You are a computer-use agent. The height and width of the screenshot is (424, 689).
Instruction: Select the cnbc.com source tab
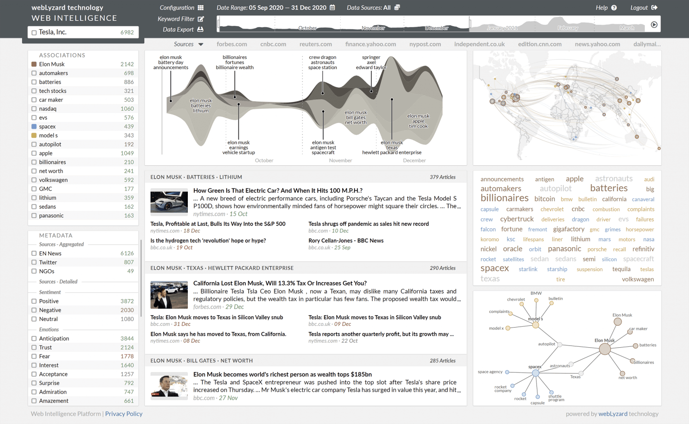273,44
